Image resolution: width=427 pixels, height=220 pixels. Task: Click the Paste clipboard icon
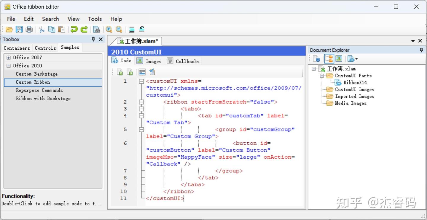click(x=61, y=29)
